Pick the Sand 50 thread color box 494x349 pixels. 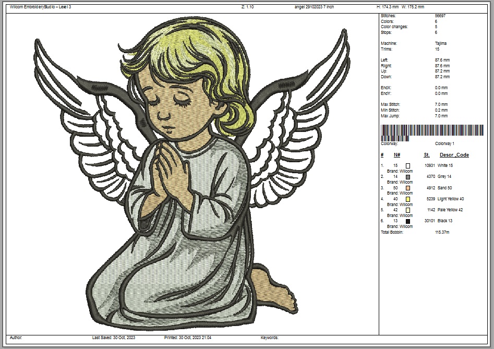(408, 188)
